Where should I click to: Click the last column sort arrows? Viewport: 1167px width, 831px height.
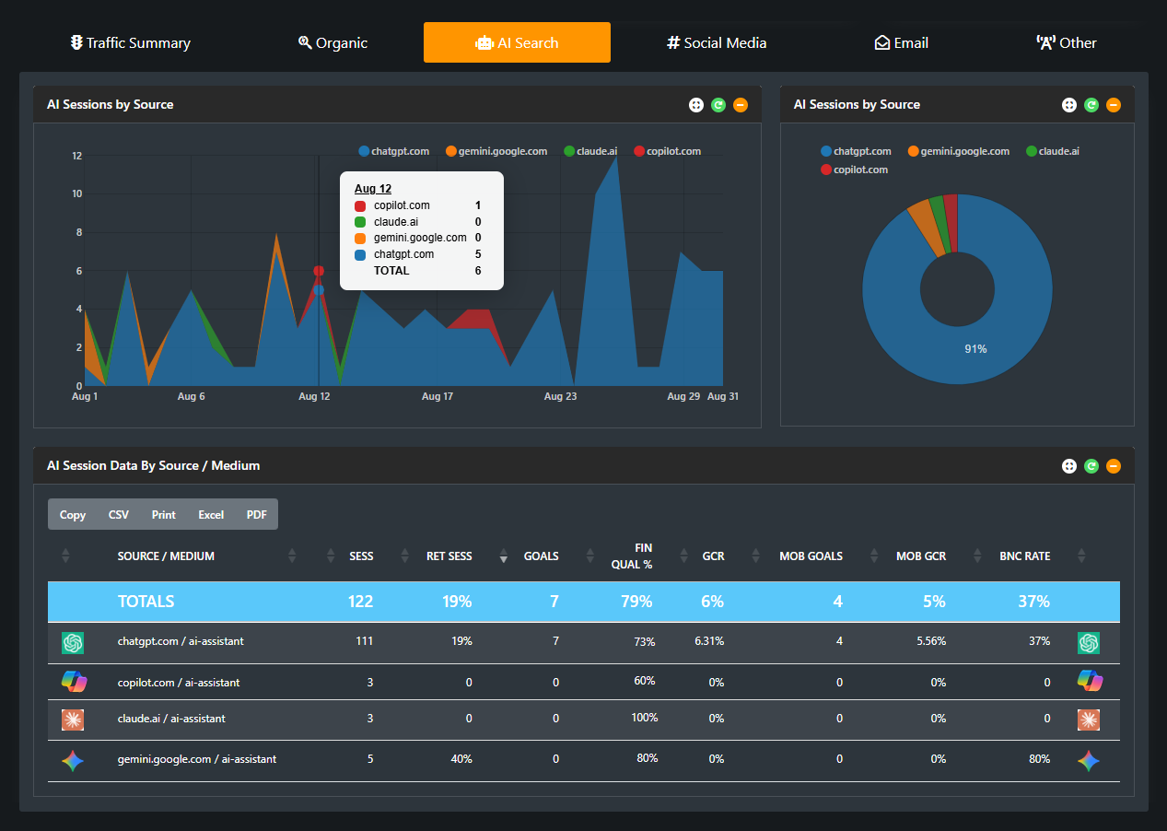click(1081, 556)
